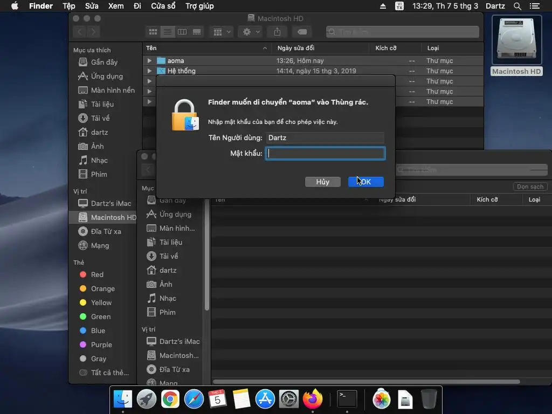This screenshot has height=414, width=552.
Task: Click the Tên Người dùng field containing Dartz
Action: [325, 137]
